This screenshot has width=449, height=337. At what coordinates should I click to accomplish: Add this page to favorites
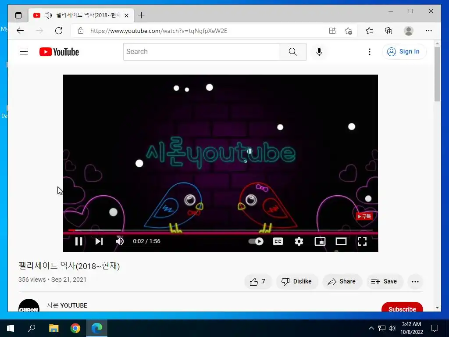click(348, 31)
